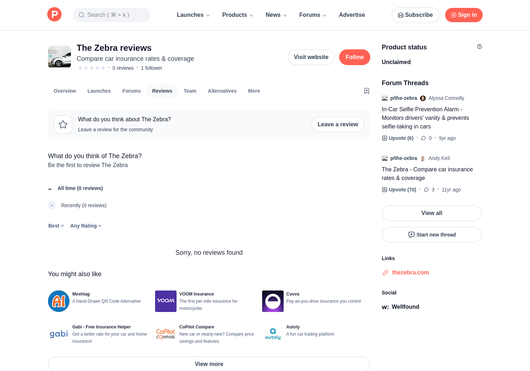Viewport: 530px width, 371px height.
Task: Open the Product Hunt home logo
Action: click(54, 14)
